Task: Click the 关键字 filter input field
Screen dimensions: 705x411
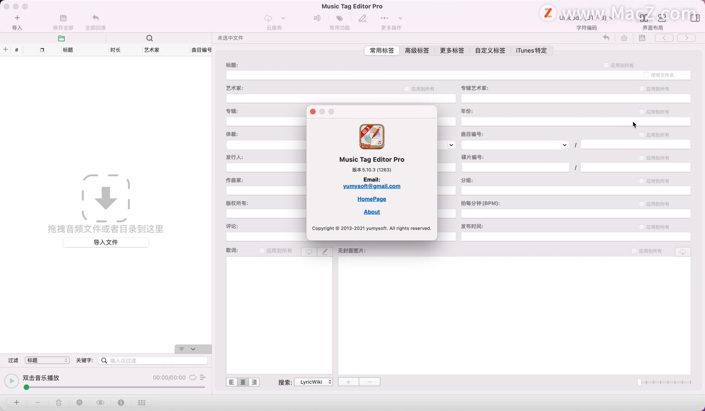Action: click(x=153, y=361)
